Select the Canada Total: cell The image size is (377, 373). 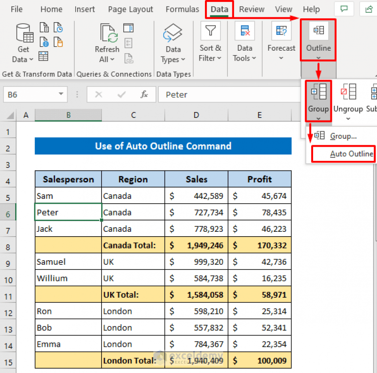tap(133, 245)
